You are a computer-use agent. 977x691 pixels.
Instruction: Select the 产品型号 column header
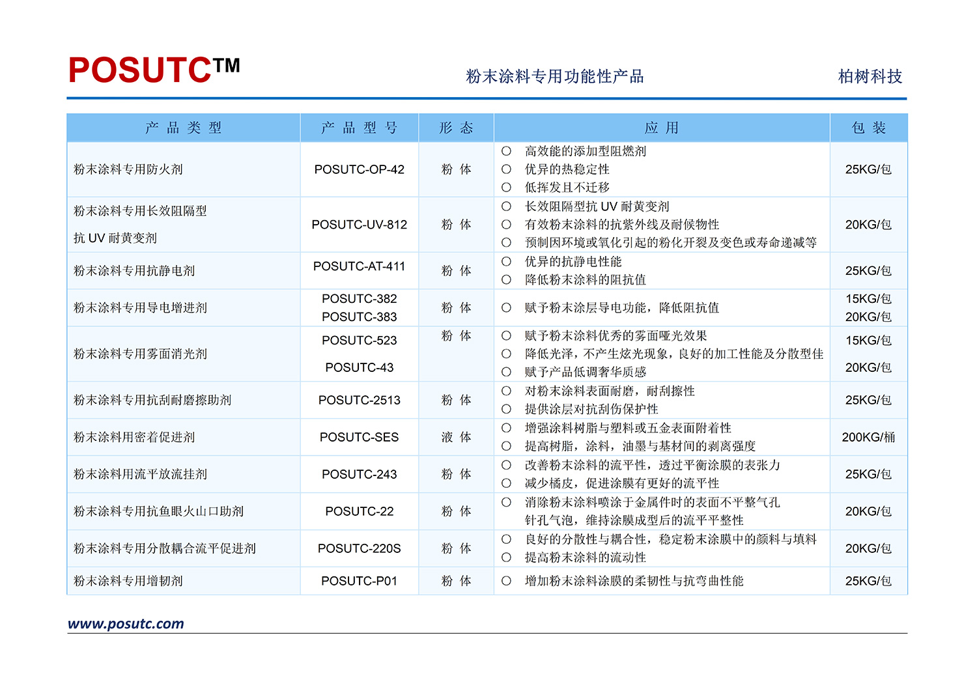pos(360,128)
